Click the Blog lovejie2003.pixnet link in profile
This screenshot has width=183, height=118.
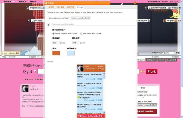click(33, 106)
